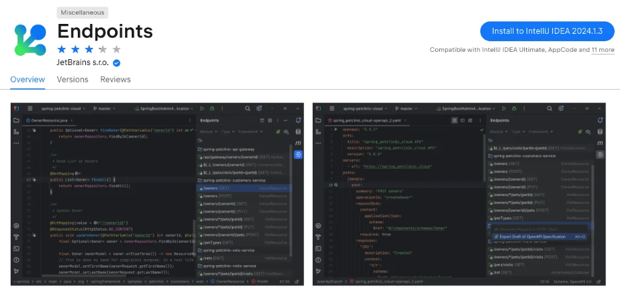
Task: Open Module filter dropdown in left screenshot
Action: point(208,132)
